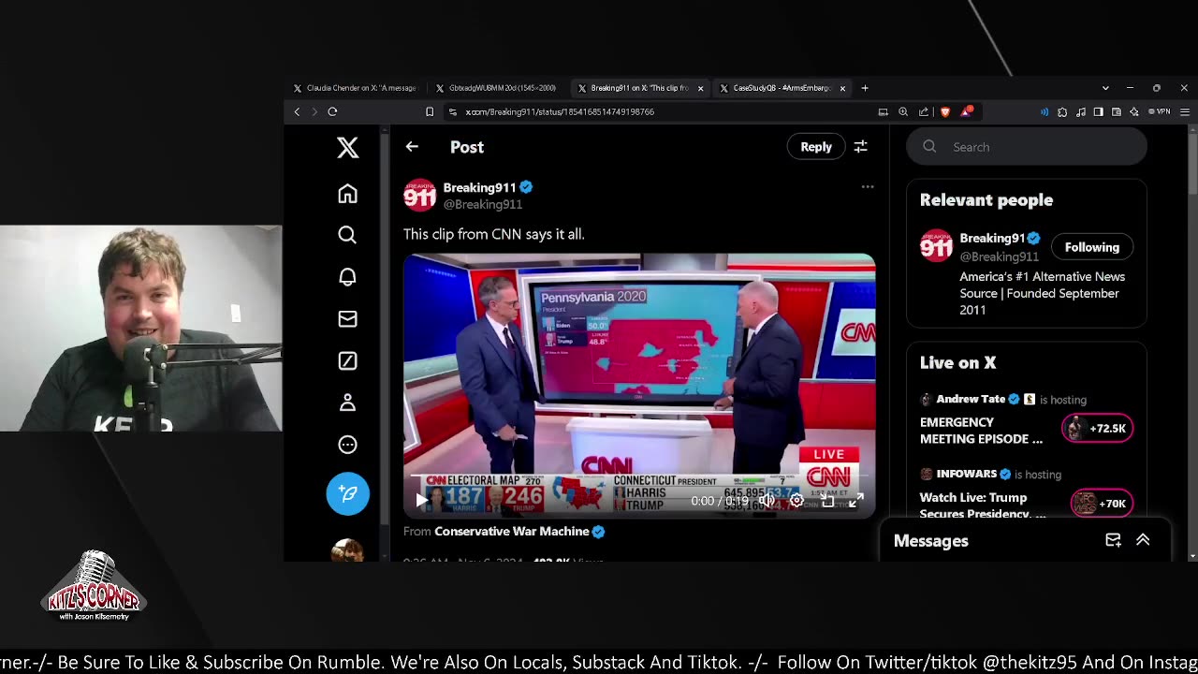Open the tab search dropdown arrow

point(1105,88)
